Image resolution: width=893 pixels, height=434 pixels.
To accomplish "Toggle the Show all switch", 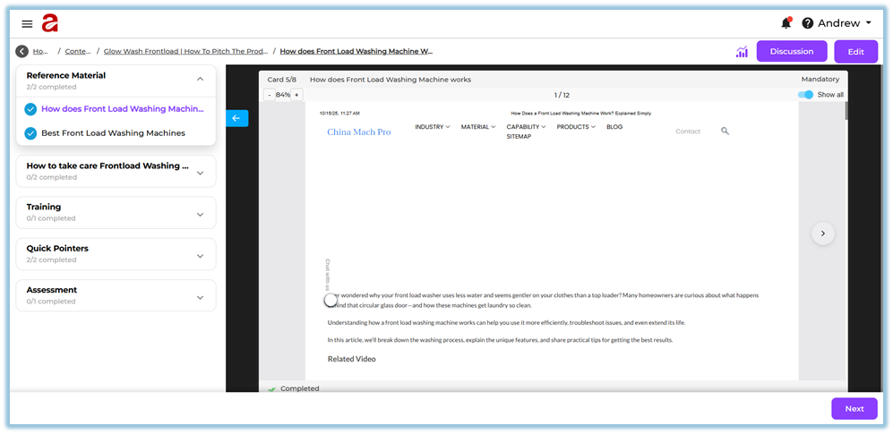I will (x=806, y=95).
